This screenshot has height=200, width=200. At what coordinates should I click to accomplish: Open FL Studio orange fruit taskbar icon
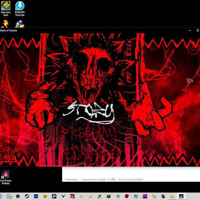(81, 196)
